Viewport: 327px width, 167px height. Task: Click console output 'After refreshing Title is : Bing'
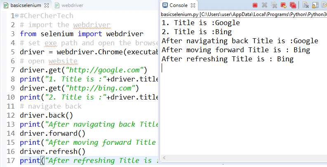point(228,59)
